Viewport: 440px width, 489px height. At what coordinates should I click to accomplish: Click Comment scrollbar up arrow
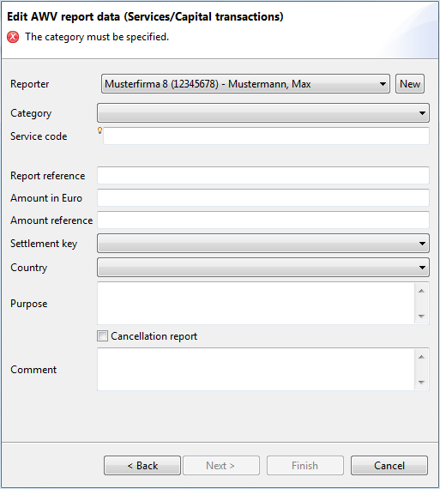pos(422,357)
